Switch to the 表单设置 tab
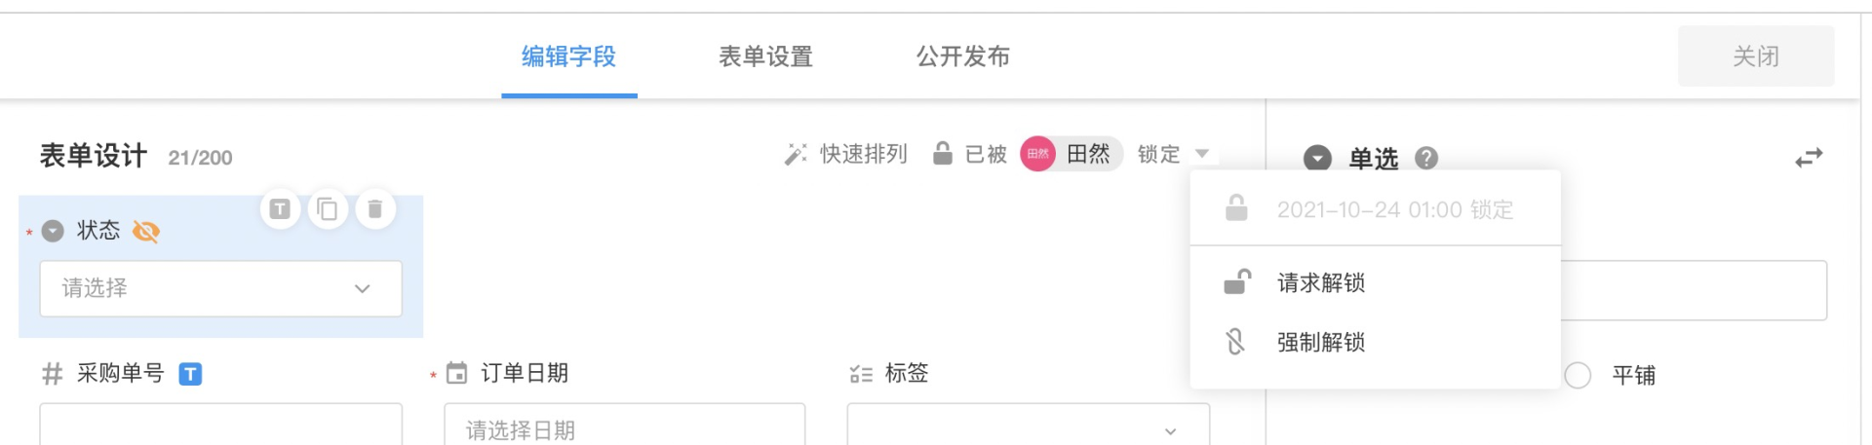This screenshot has width=1872, height=445. [765, 56]
